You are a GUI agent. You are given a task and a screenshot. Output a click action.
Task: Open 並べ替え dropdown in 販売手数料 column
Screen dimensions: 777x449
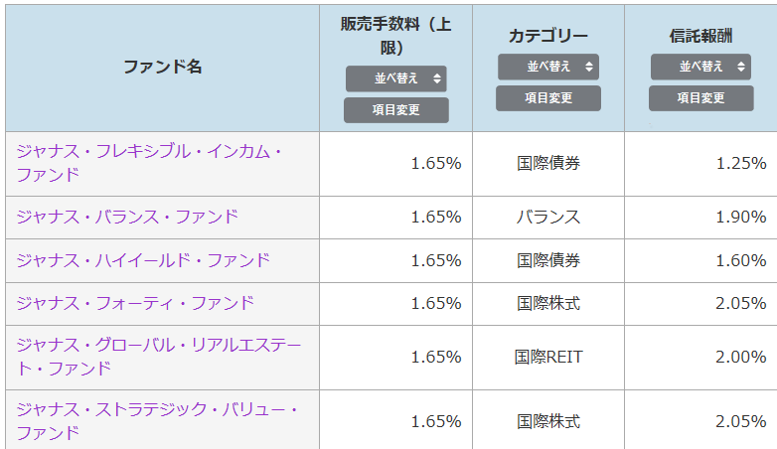(x=396, y=78)
